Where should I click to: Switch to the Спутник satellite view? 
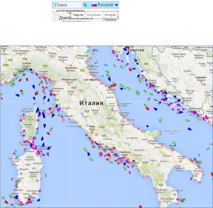pos(94,15)
